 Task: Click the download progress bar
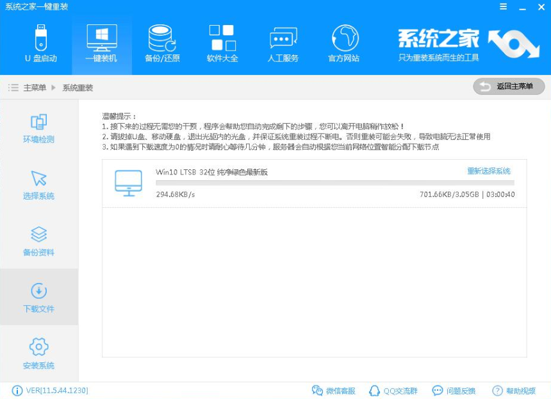333,184
